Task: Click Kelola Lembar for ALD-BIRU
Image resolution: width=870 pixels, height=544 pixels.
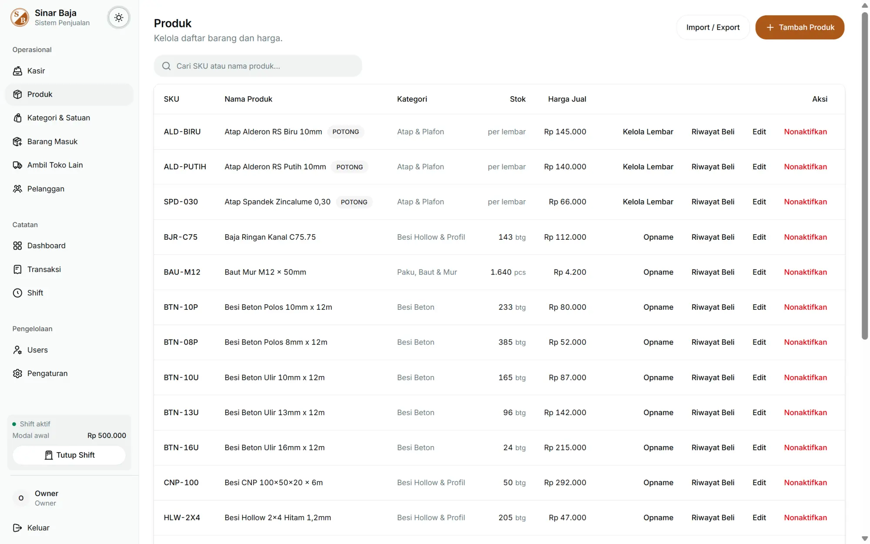Action: point(648,132)
